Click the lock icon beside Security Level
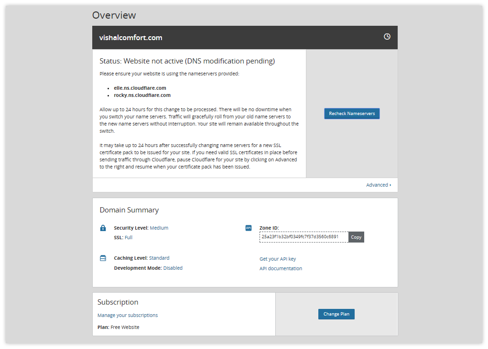The width and height of the screenshot is (488, 349). tap(103, 228)
